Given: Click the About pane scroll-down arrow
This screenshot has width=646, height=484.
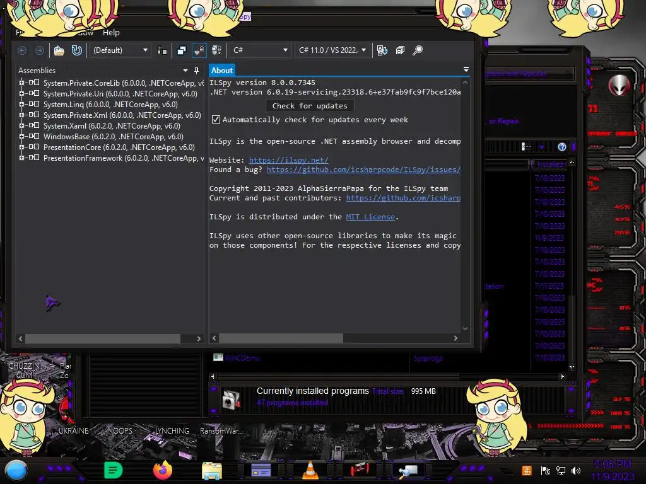Looking at the screenshot, I should click(465, 328).
